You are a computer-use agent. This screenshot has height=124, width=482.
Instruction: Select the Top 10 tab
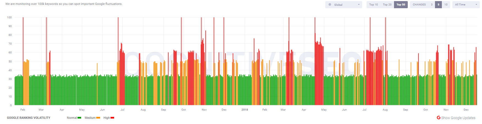click(373, 5)
